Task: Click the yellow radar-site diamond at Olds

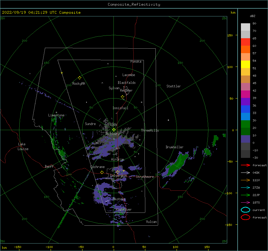Action: 114,130
